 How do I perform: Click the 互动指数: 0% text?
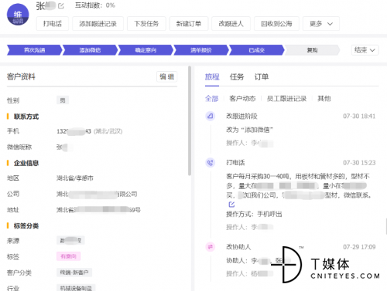pos(94,5)
